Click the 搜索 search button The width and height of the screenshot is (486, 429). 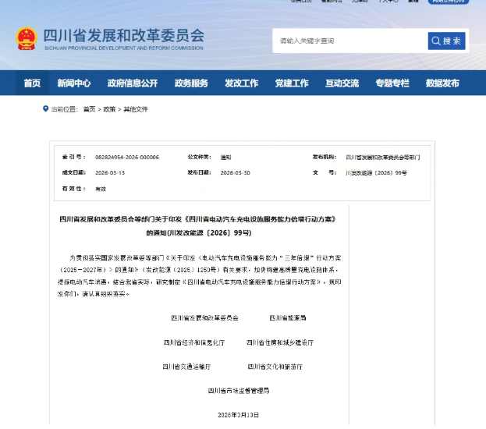click(446, 41)
